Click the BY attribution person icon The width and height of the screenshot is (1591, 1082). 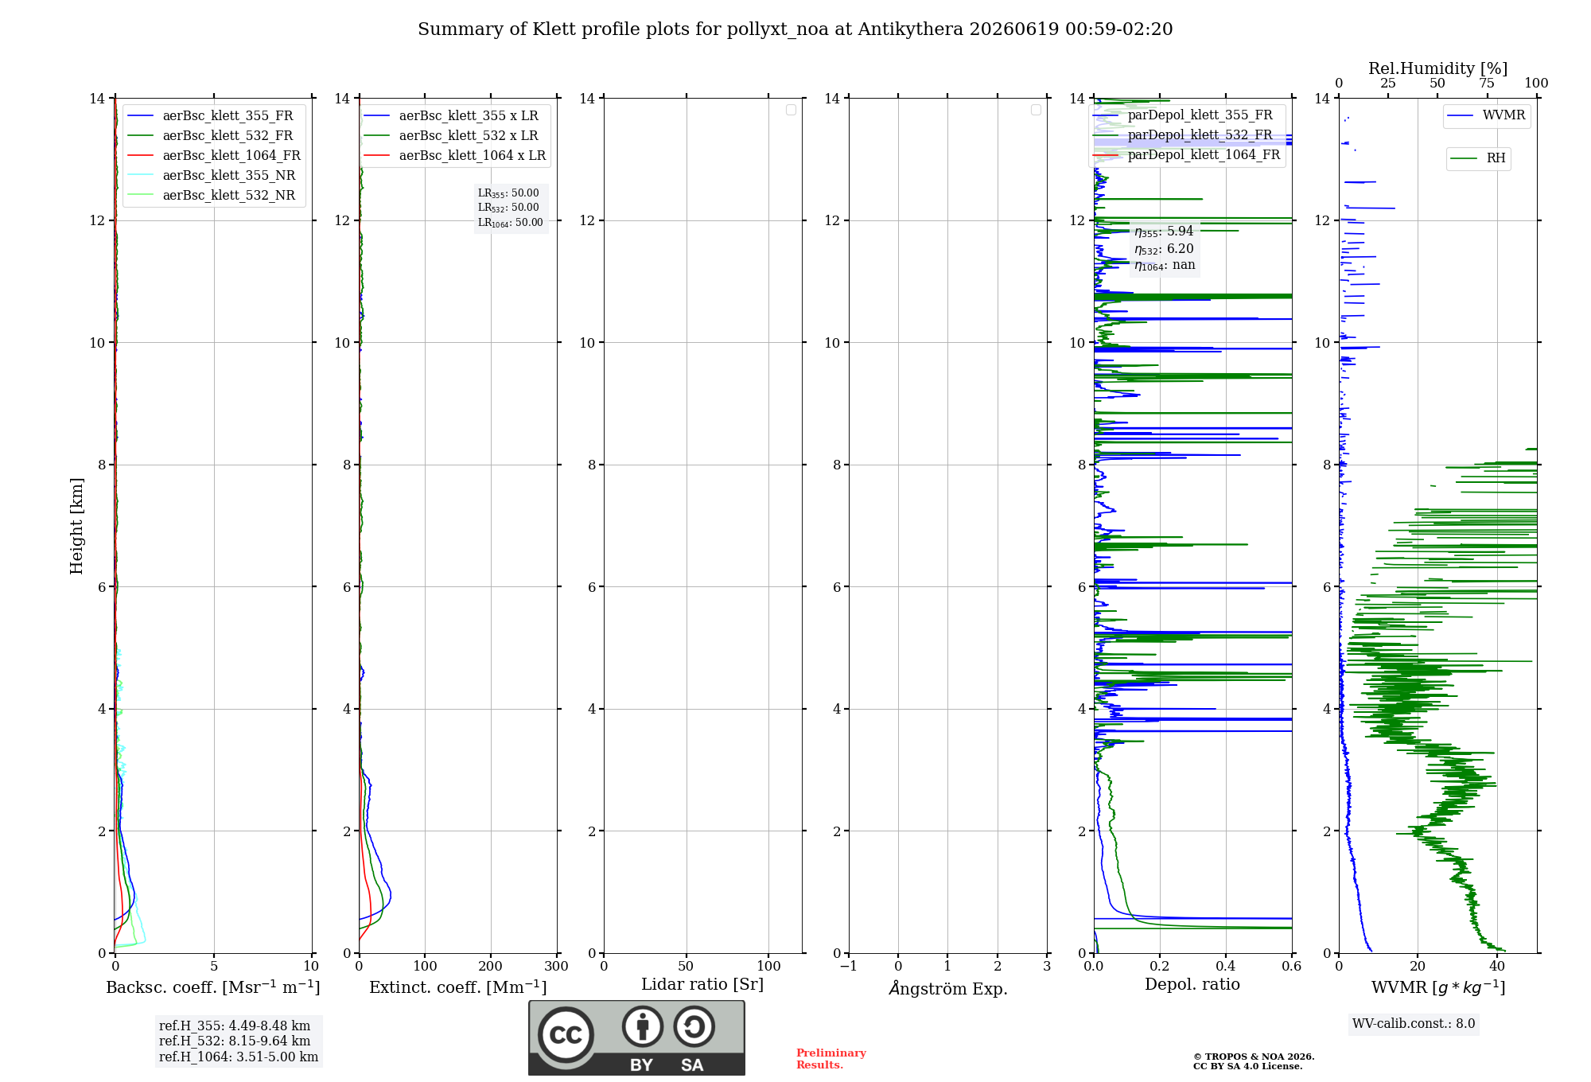point(643,1026)
